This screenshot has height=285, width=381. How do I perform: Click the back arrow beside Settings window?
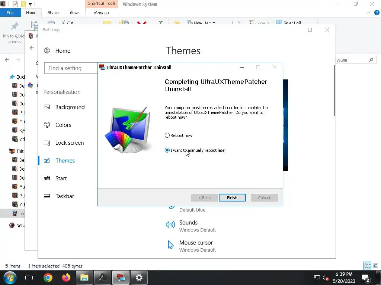[x=32, y=48]
